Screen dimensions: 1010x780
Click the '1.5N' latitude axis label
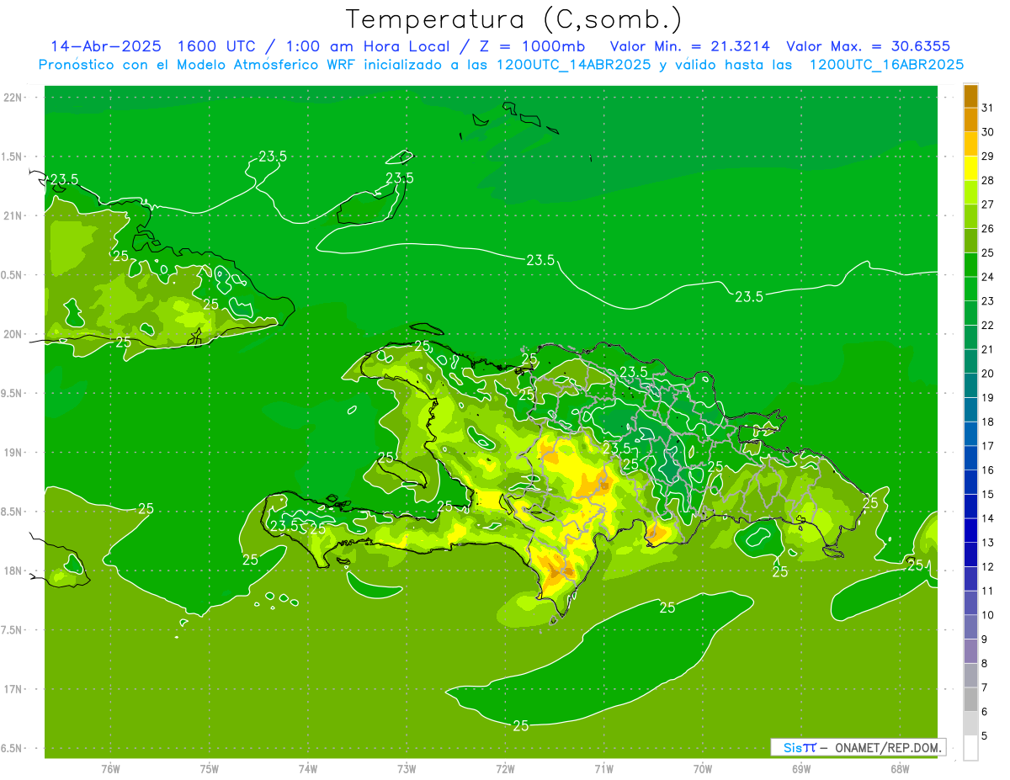tap(13, 157)
